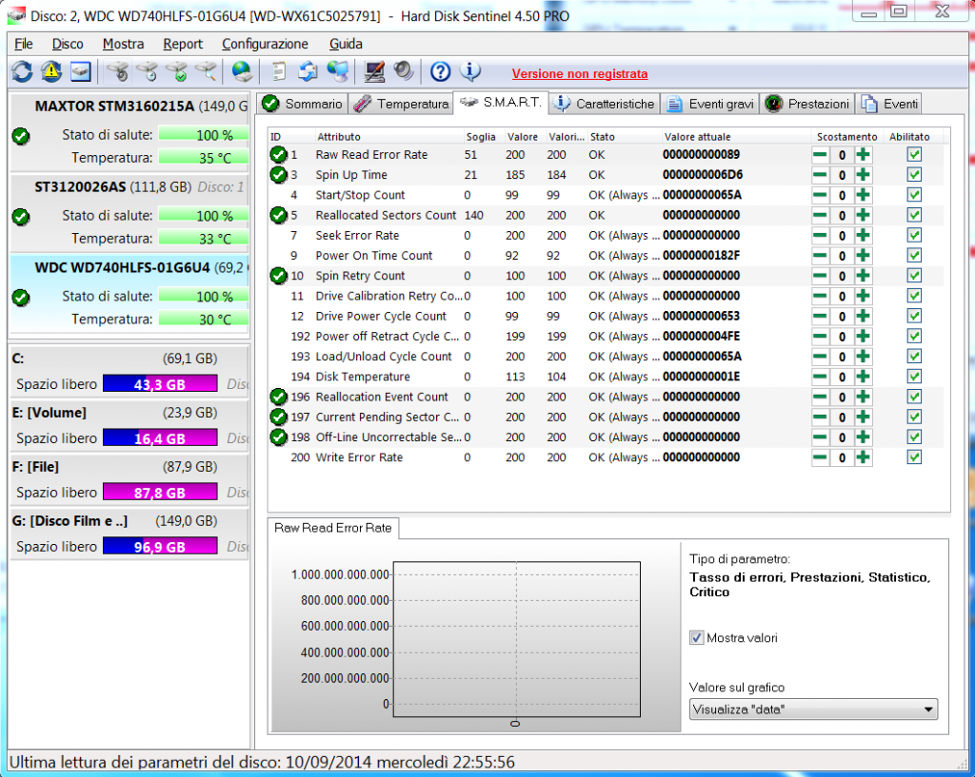Select the Reallocated Sectors Count row
Image resolution: width=975 pixels, height=777 pixels.
click(x=386, y=215)
